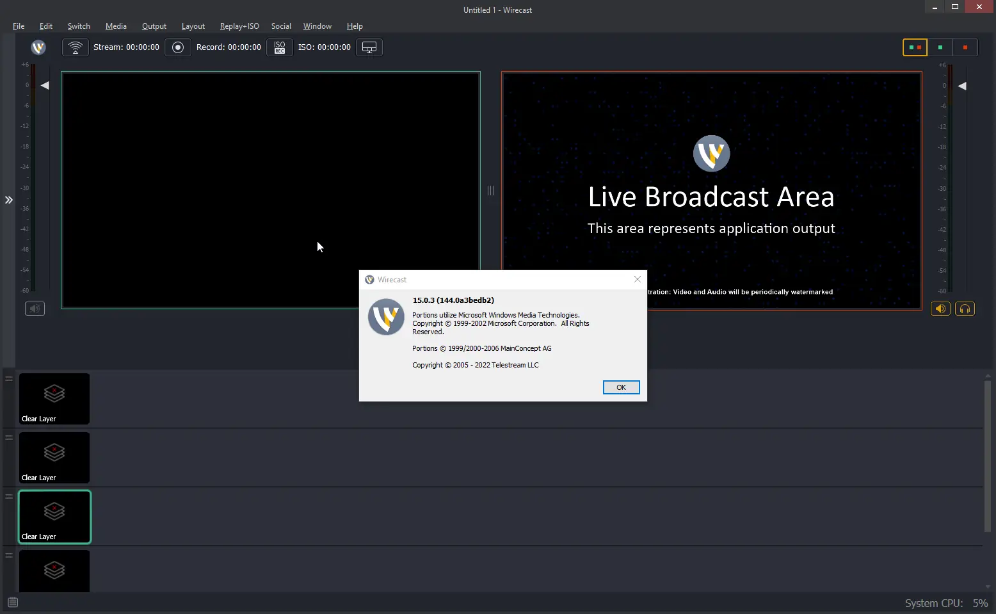This screenshot has height=614, width=996.
Task: Close the main Wirecast window
Action: click(x=979, y=7)
